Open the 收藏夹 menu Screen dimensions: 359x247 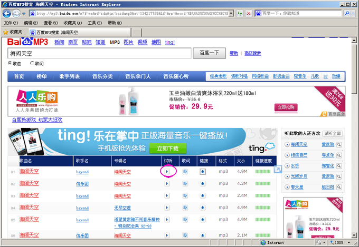click(73, 23)
